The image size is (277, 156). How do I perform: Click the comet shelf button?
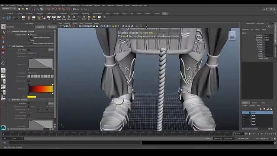point(74,18)
